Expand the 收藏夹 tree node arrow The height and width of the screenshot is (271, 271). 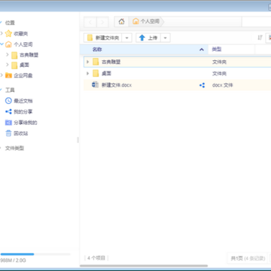click(x=2, y=33)
